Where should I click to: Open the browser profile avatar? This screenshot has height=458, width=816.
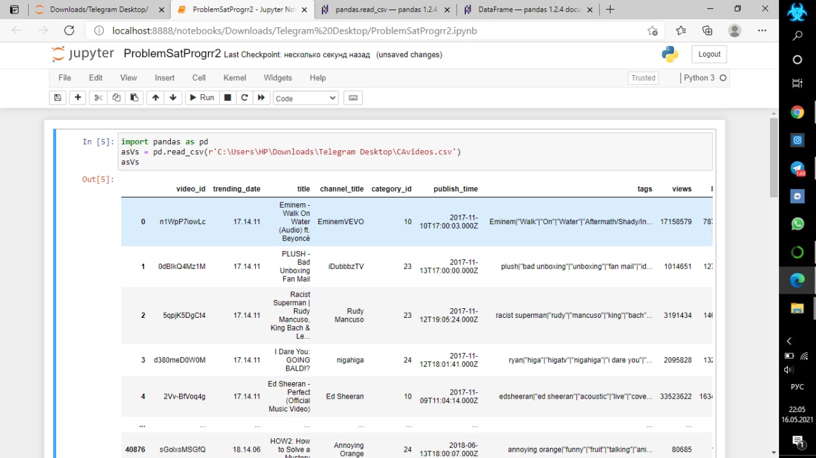[735, 31]
